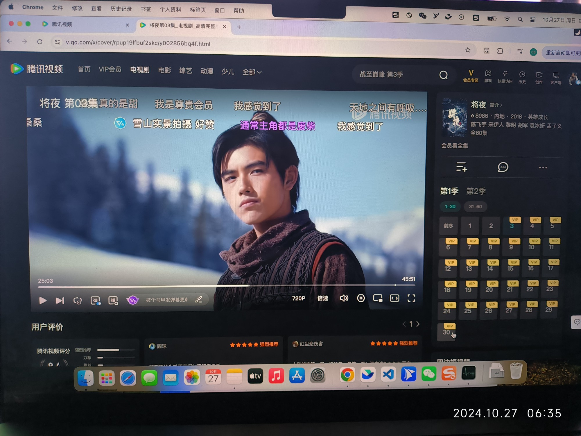
Task: Open VIP episode 30
Action: (x=446, y=332)
